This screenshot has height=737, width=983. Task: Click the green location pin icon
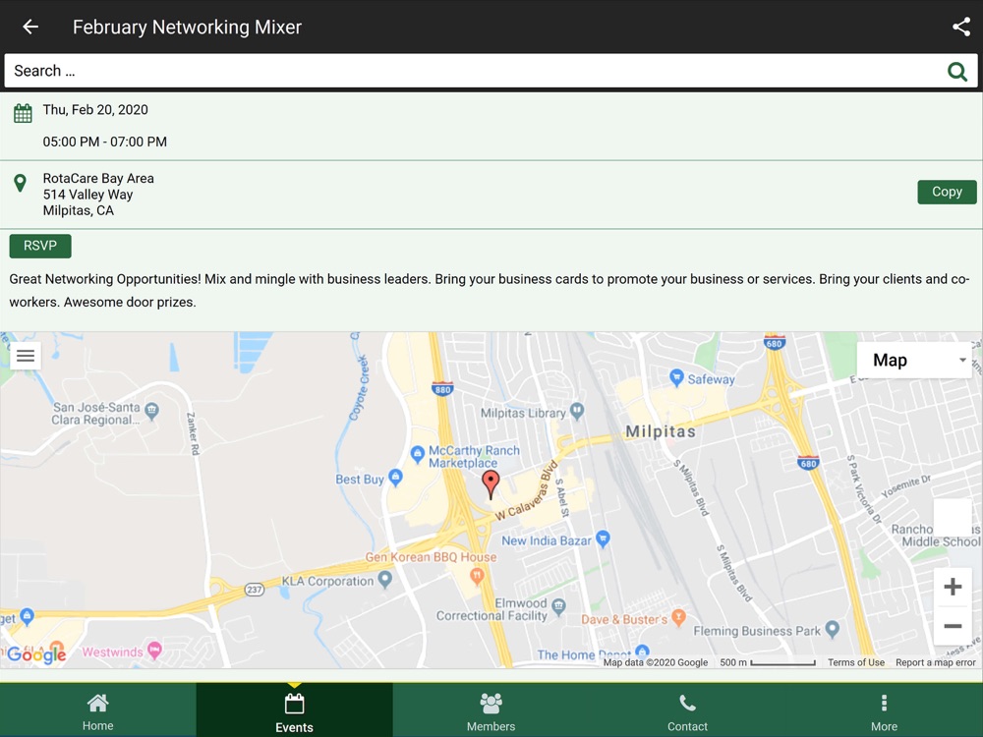(20, 183)
